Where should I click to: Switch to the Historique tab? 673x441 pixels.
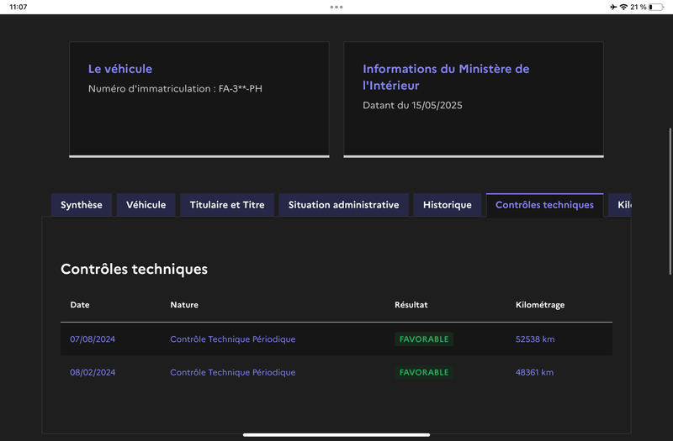[x=448, y=205]
